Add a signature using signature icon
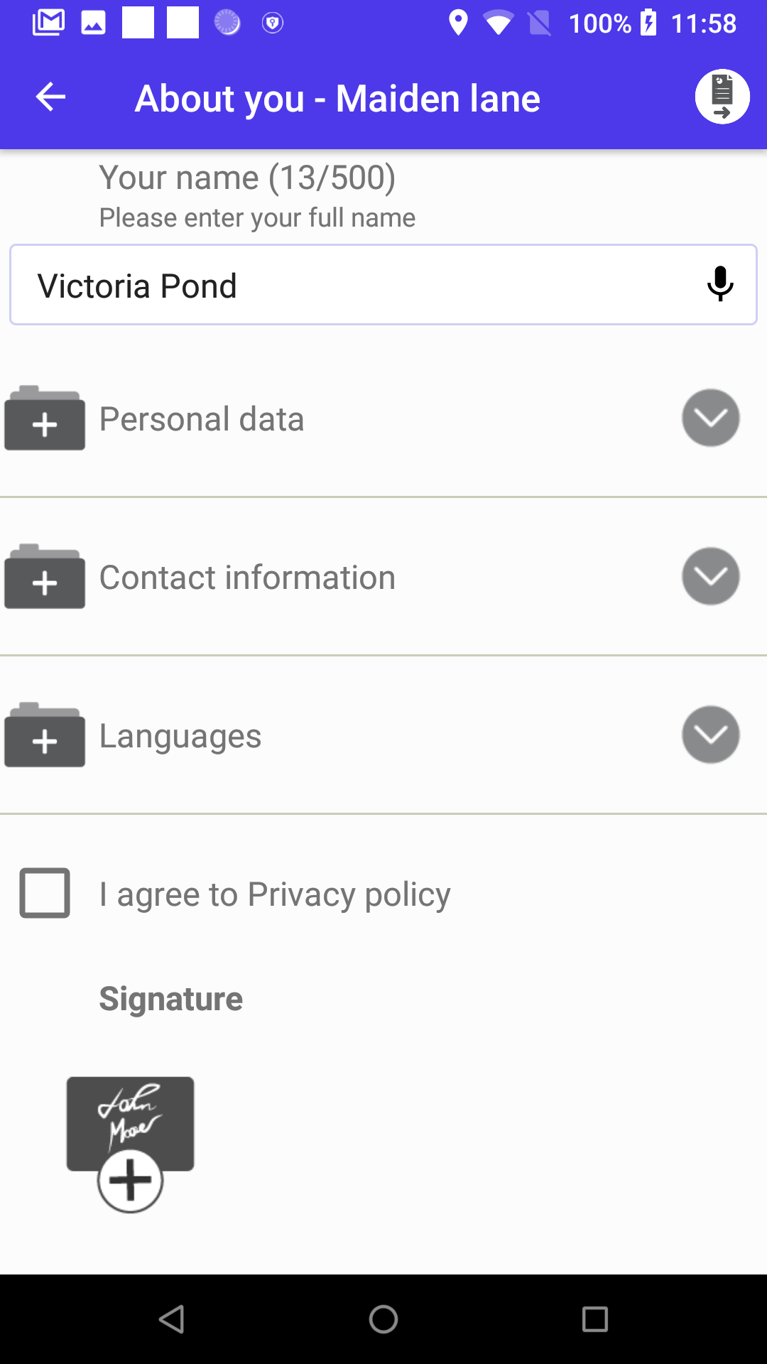 (130, 1142)
